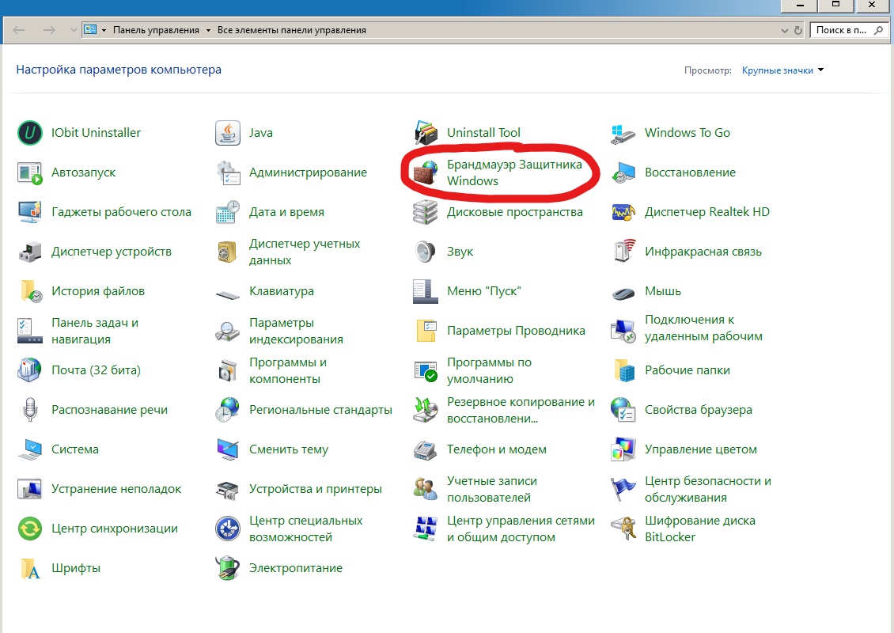Viewport: 894px width, 633px height.
Task: Click the Устранение неполадок link
Action: click(116, 489)
